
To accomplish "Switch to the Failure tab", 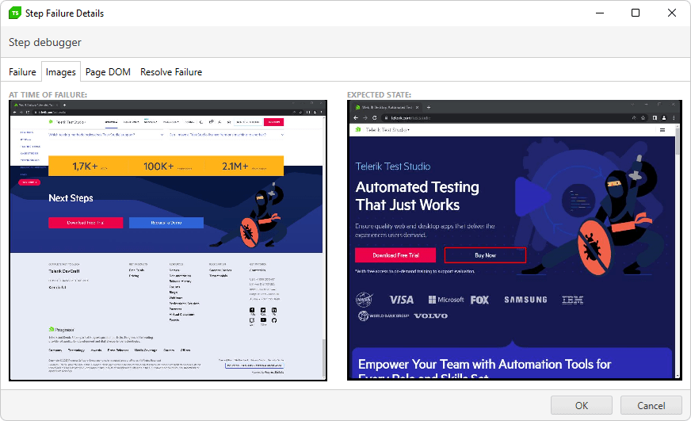I will point(22,72).
